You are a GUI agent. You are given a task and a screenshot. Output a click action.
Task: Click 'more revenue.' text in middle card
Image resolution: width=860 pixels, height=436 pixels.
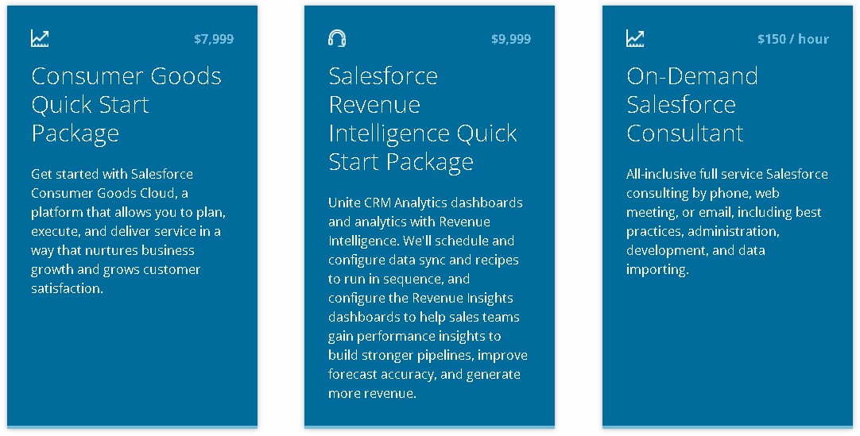372,393
